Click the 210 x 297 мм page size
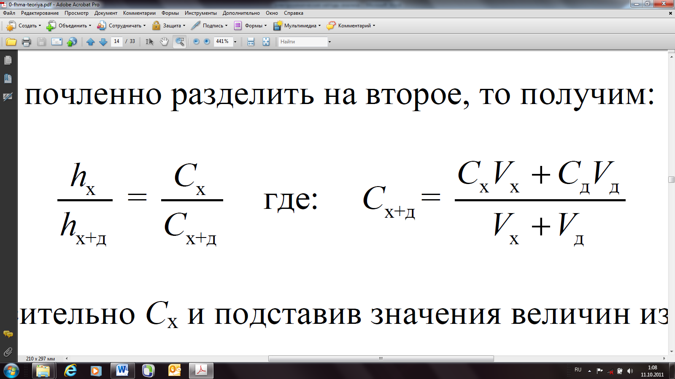The image size is (675, 379). pyautogui.click(x=40, y=359)
